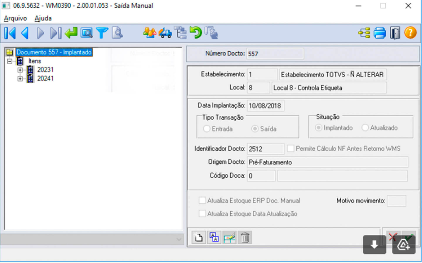The image size is (422, 263).
Task: Select Documento 557 - Implantado tree node
Action: [54, 52]
